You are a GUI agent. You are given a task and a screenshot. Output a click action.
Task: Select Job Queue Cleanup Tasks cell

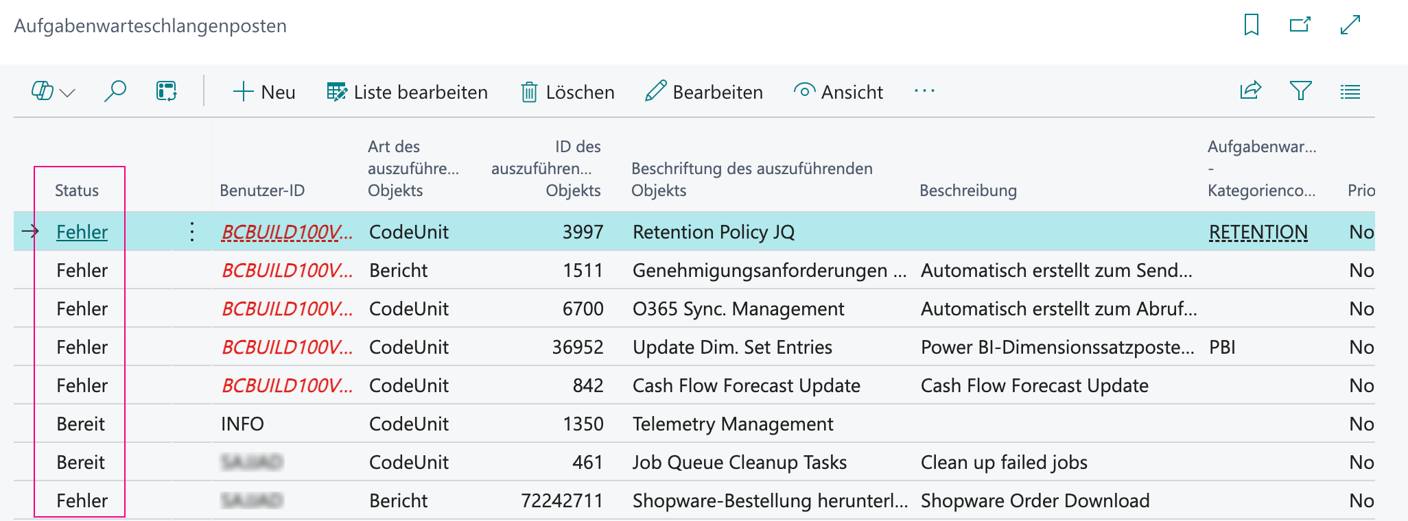tap(740, 462)
